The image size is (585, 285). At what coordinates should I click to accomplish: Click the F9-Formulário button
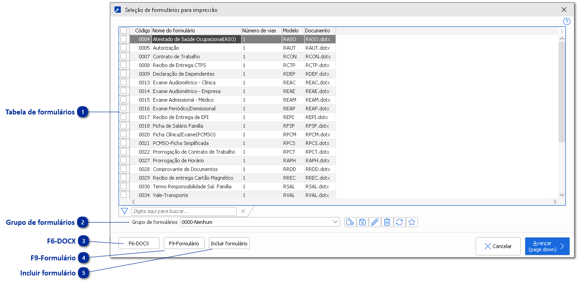183,243
